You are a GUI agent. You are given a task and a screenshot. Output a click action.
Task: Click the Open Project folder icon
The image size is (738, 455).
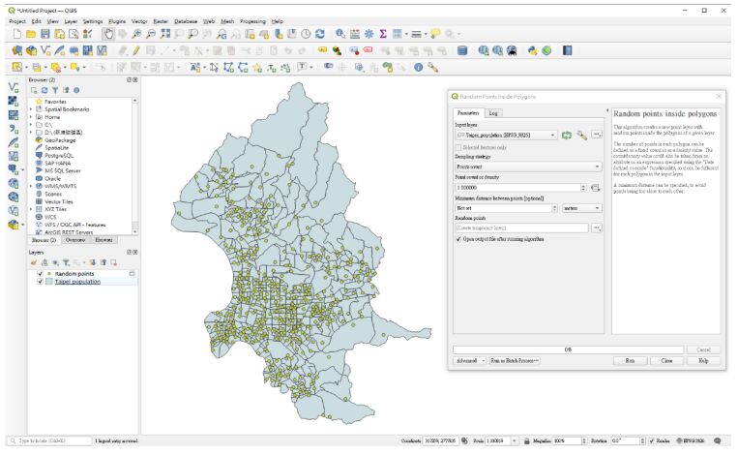pos(33,33)
